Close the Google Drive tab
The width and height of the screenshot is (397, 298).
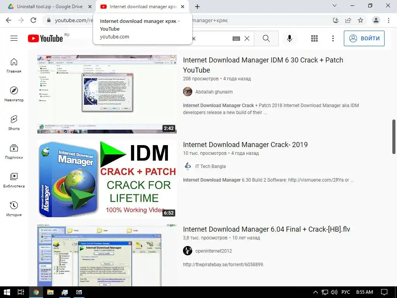click(x=90, y=7)
